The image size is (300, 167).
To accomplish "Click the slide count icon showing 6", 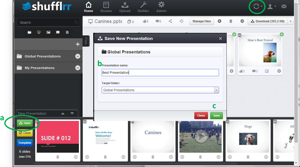I will pyautogui.click(x=131, y=22).
